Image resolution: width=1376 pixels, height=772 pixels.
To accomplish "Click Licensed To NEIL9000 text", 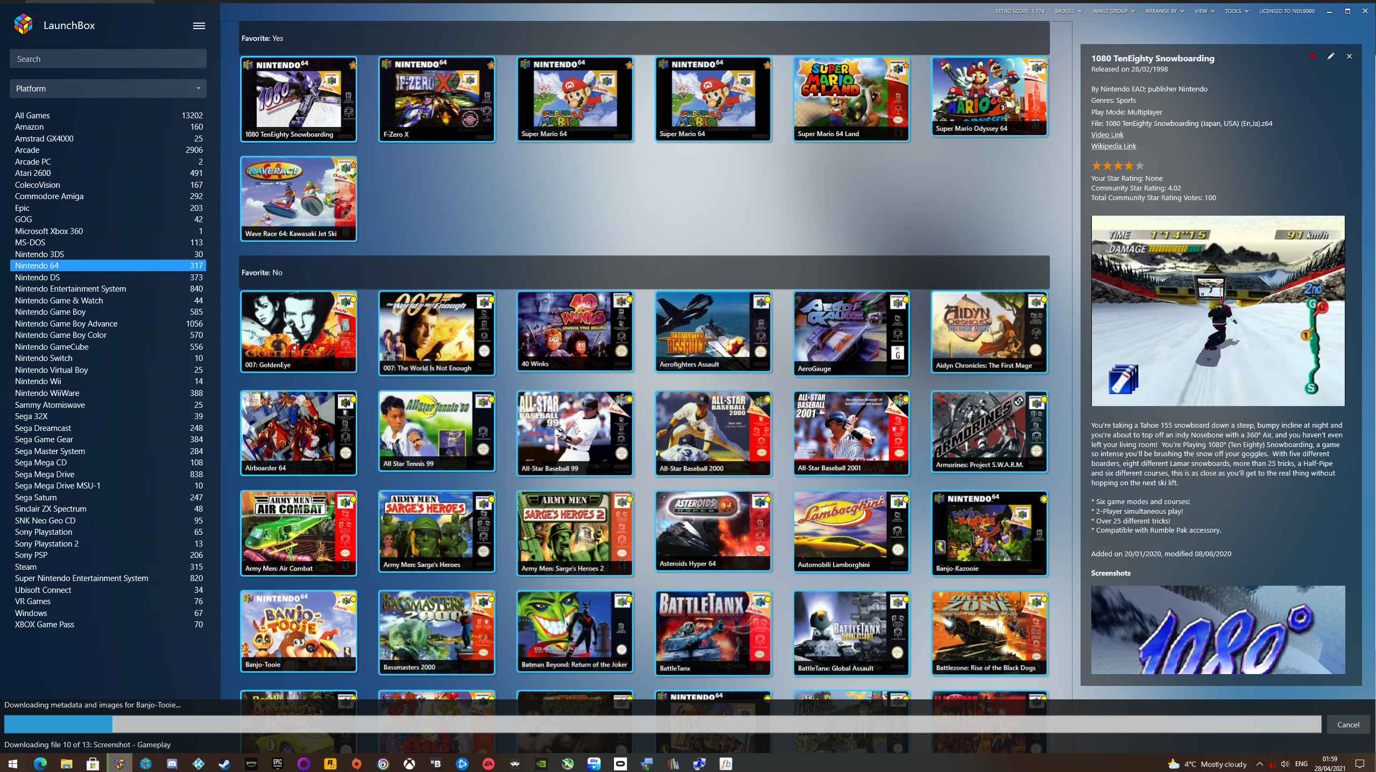I will [x=1287, y=11].
